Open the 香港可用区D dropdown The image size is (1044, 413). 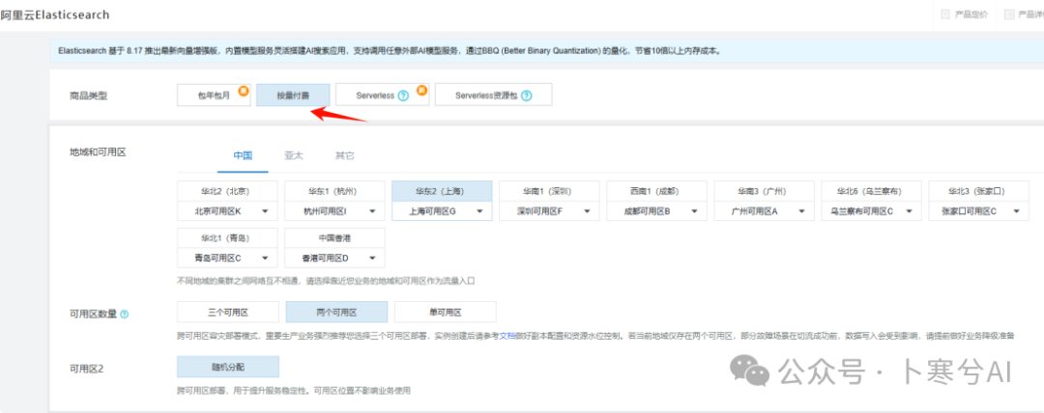coord(333,258)
